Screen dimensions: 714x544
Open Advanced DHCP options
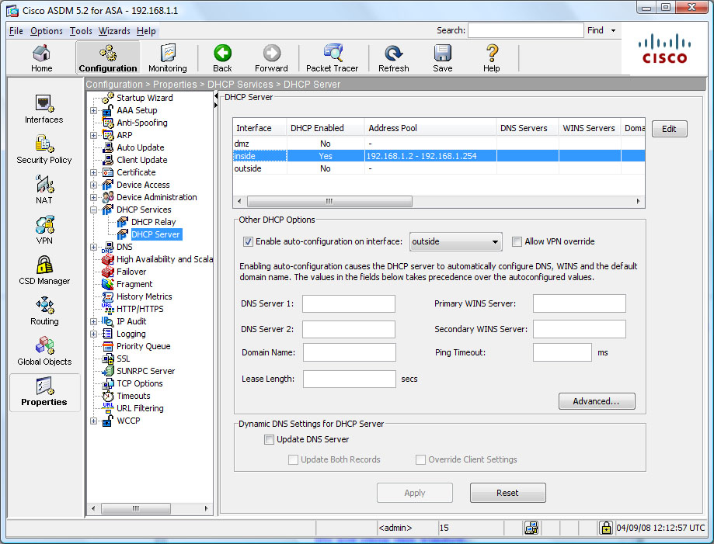(x=596, y=401)
